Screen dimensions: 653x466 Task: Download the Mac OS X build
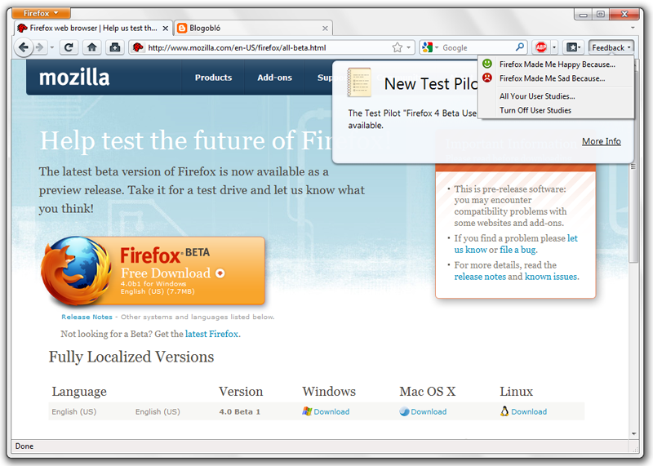coord(429,411)
